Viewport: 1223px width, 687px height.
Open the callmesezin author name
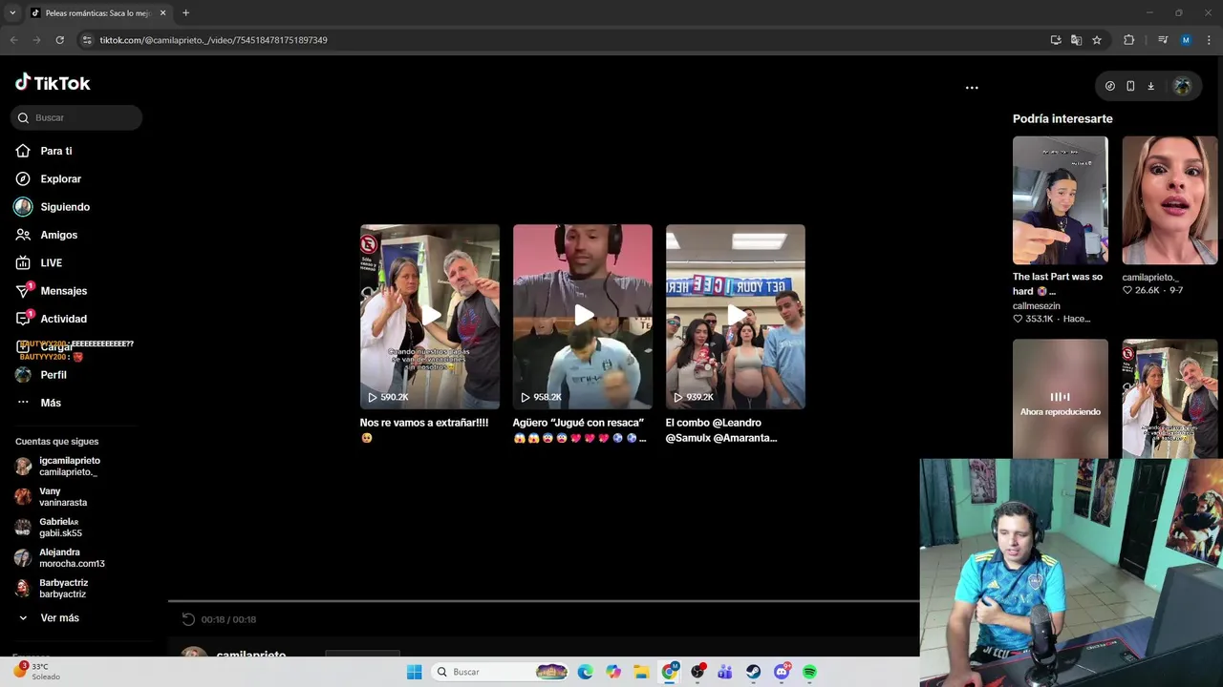tap(1037, 306)
